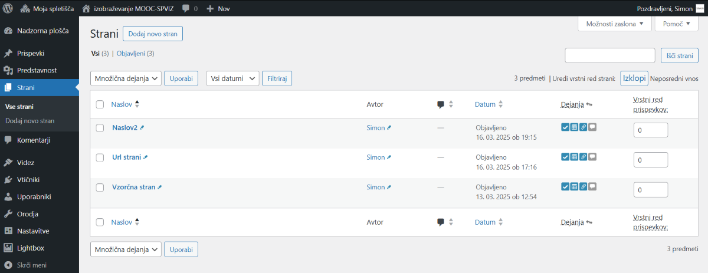Click the pencil icon beside Naslov2
708x273 pixels.
[142, 127]
